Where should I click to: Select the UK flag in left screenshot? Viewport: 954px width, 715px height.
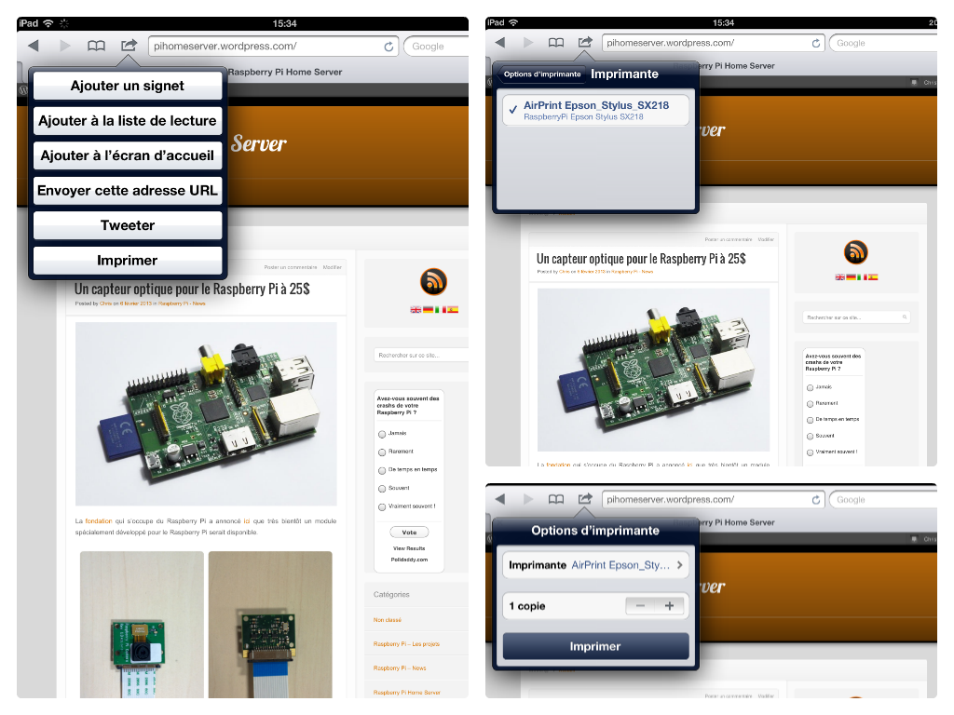tap(416, 309)
